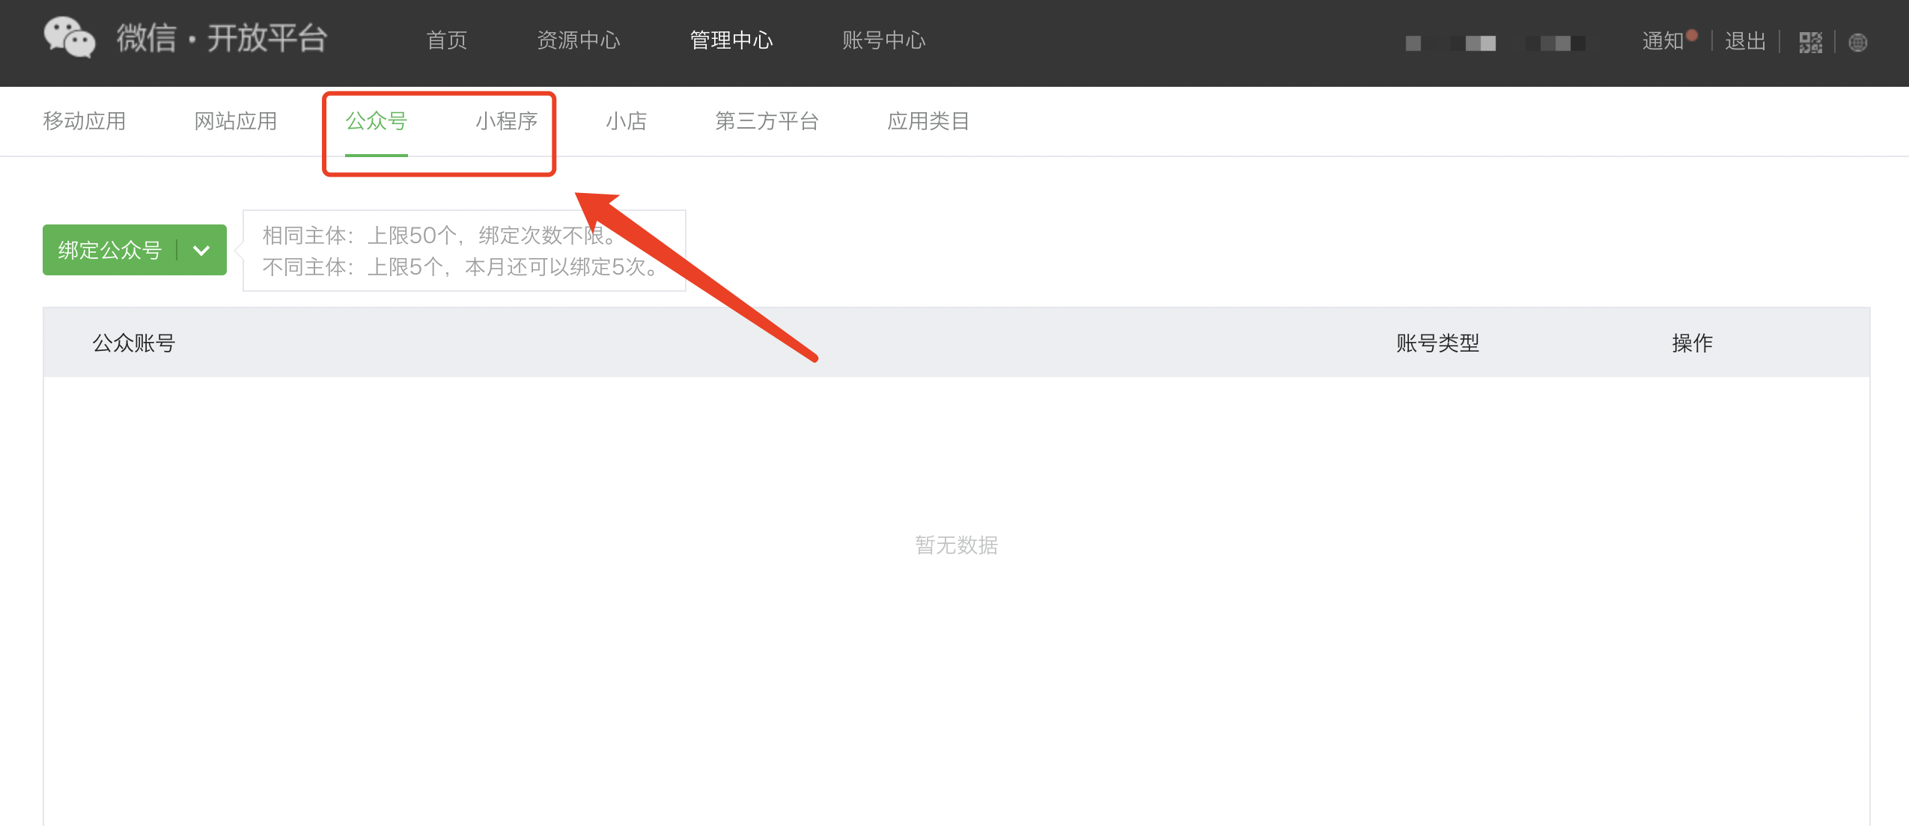1909x826 pixels.
Task: Open the QR code icon
Action: (1810, 43)
